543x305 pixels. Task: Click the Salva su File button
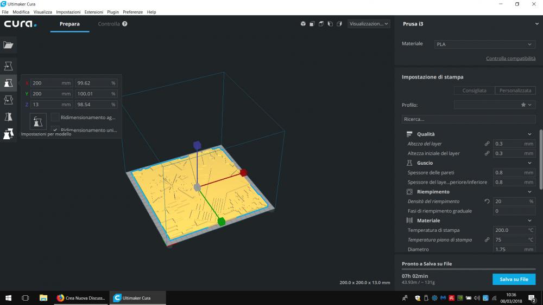[x=514, y=279]
